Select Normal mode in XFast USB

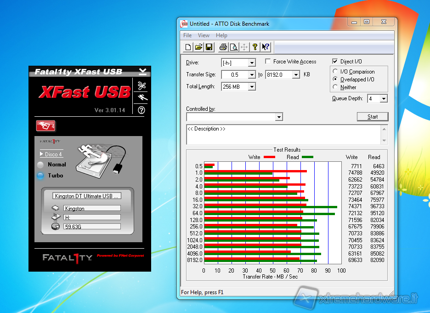tap(41, 165)
